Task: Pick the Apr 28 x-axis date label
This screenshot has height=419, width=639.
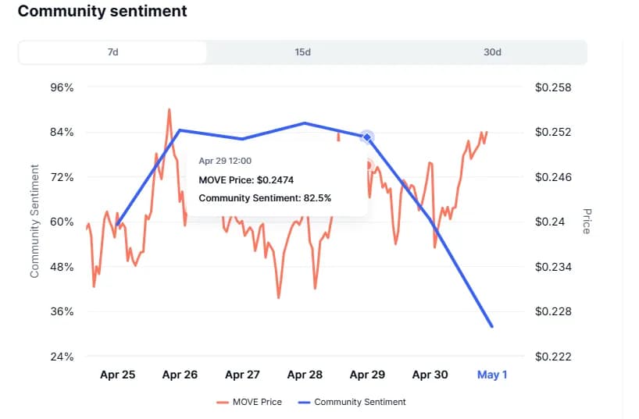Action: (x=305, y=375)
